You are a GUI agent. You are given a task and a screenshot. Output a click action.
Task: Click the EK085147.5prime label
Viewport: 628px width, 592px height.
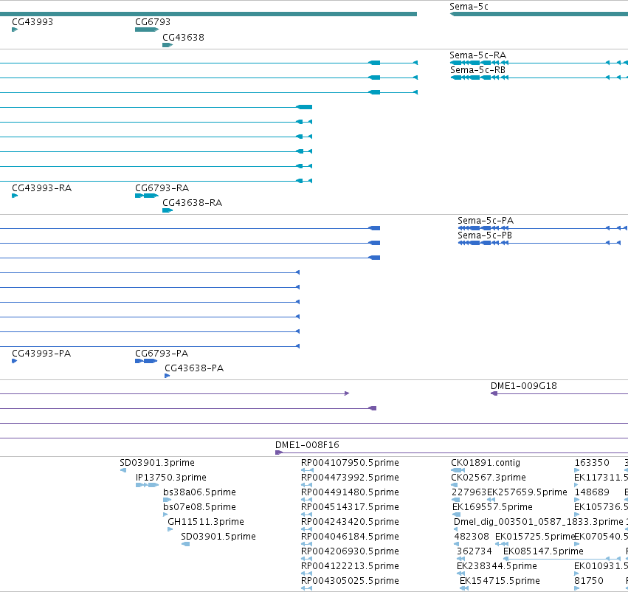[x=543, y=551]
